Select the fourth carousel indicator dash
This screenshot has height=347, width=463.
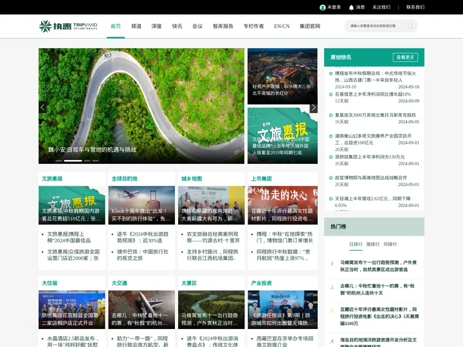point(95,161)
